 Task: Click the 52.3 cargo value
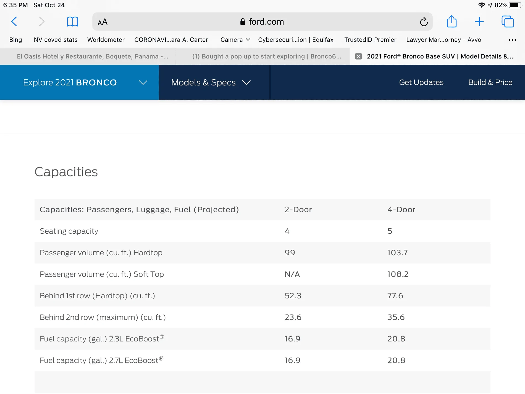tap(293, 296)
